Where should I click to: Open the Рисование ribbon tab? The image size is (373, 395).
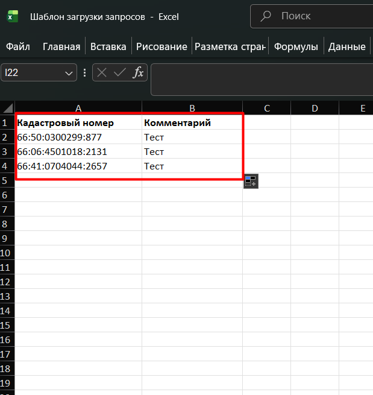click(x=161, y=46)
